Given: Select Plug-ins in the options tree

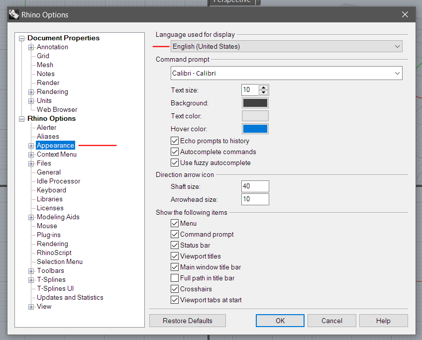Looking at the screenshot, I should pos(49,235).
